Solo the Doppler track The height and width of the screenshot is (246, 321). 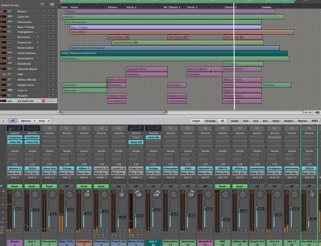pos(53,95)
